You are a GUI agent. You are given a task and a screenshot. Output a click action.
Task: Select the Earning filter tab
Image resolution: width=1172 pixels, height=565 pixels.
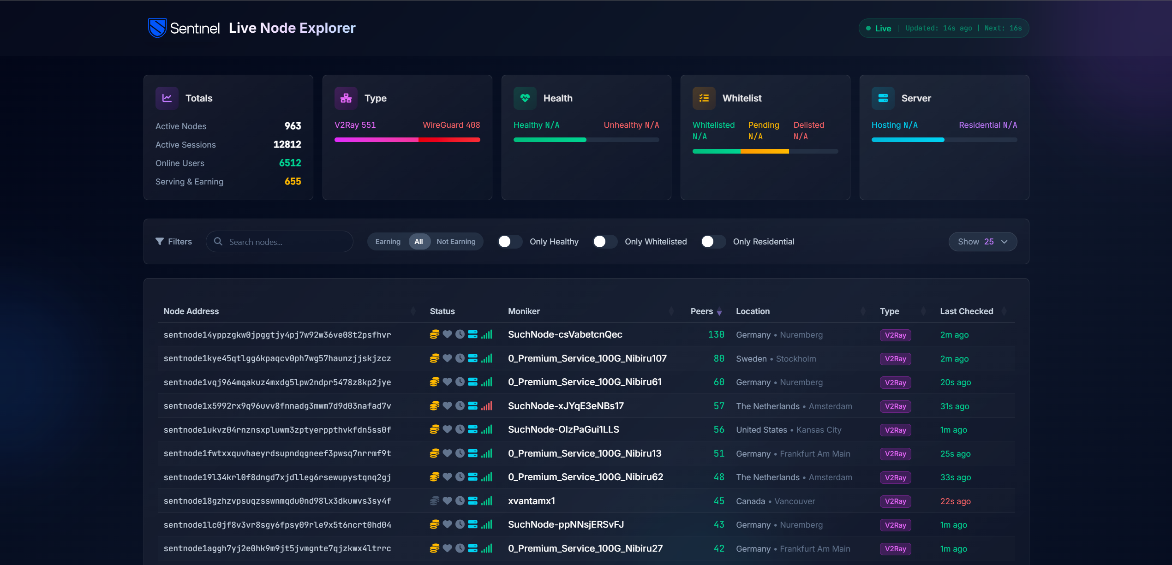pyautogui.click(x=388, y=241)
